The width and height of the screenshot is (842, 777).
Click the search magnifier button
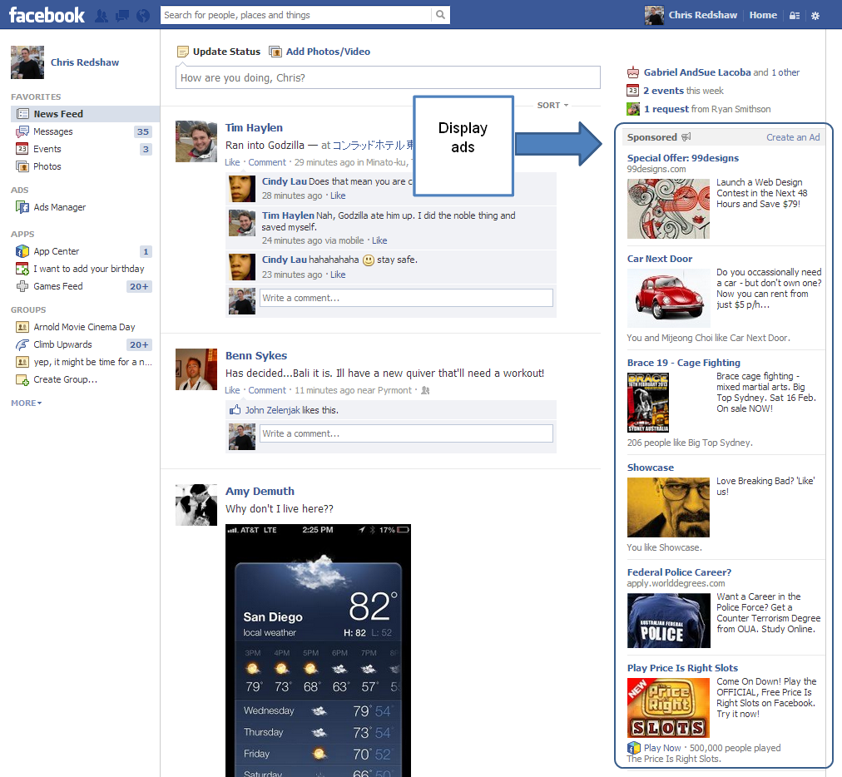click(x=440, y=15)
